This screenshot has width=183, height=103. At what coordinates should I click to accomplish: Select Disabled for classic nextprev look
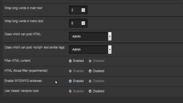coord(90,91)
